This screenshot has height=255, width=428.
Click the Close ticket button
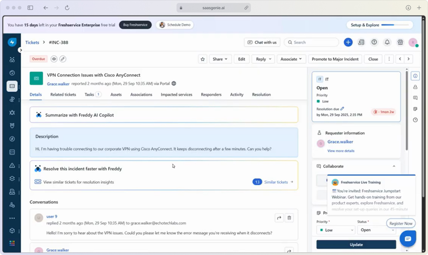[373, 59]
